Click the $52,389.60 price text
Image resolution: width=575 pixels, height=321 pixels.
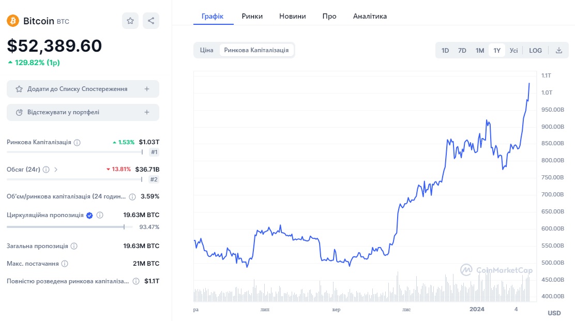(x=54, y=46)
